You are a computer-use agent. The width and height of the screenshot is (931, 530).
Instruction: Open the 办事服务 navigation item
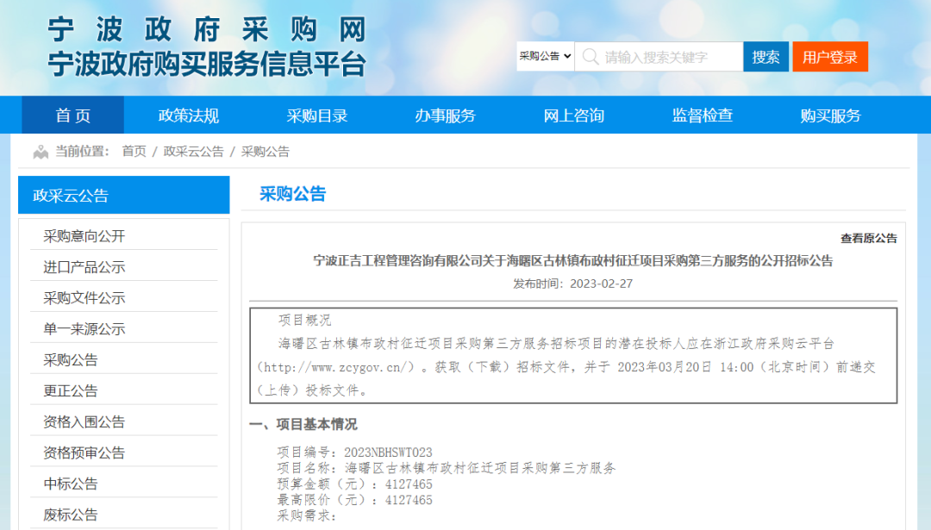click(445, 115)
